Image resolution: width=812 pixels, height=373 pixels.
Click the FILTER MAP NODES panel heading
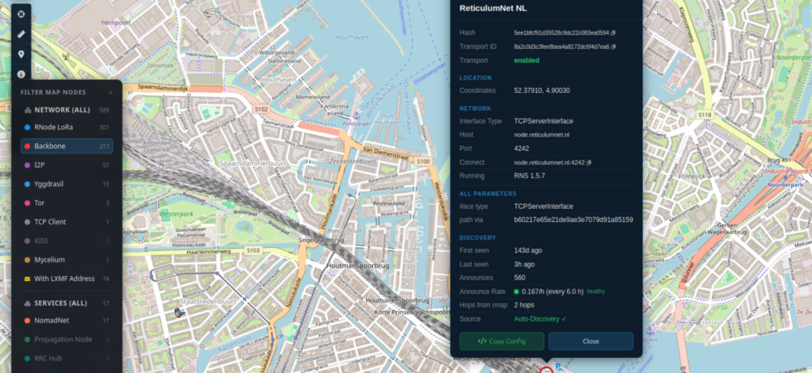(53, 93)
